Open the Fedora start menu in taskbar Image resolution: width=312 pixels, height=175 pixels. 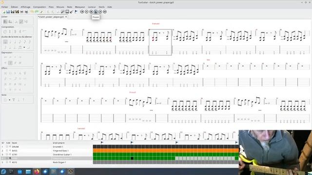click(3, 172)
